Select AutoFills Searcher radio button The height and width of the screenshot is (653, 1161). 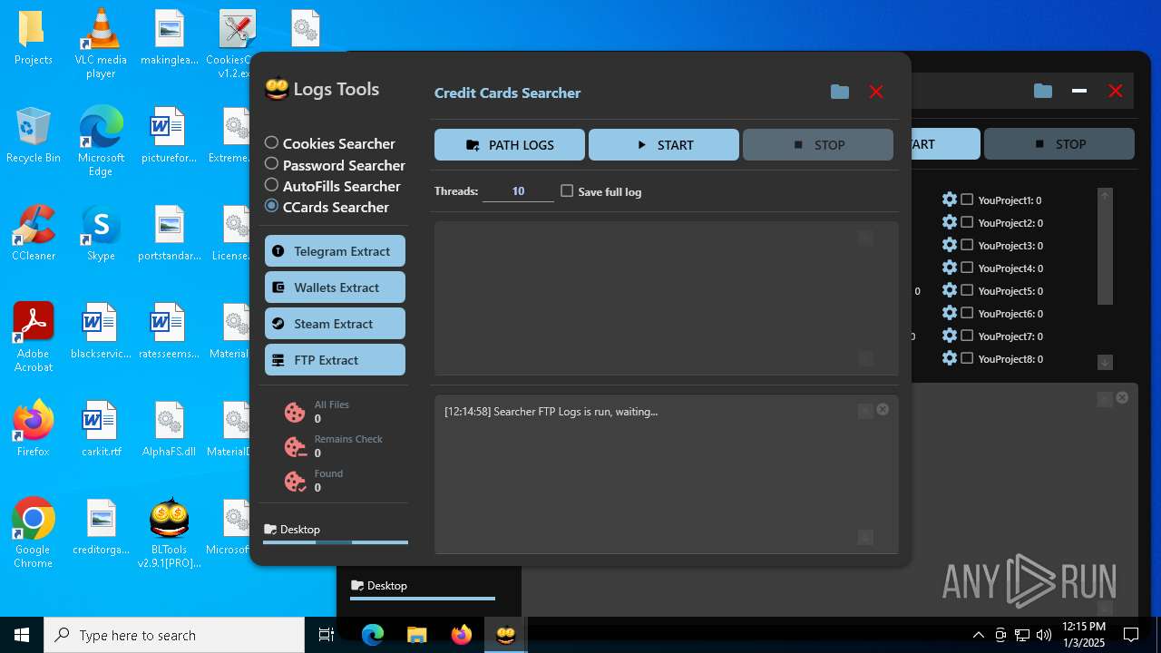click(271, 185)
